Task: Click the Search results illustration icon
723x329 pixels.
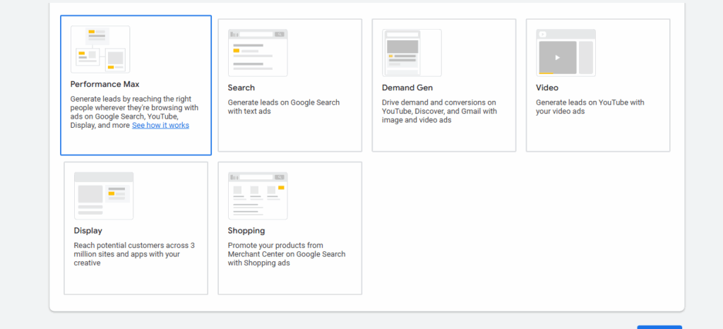Action: pos(258,53)
